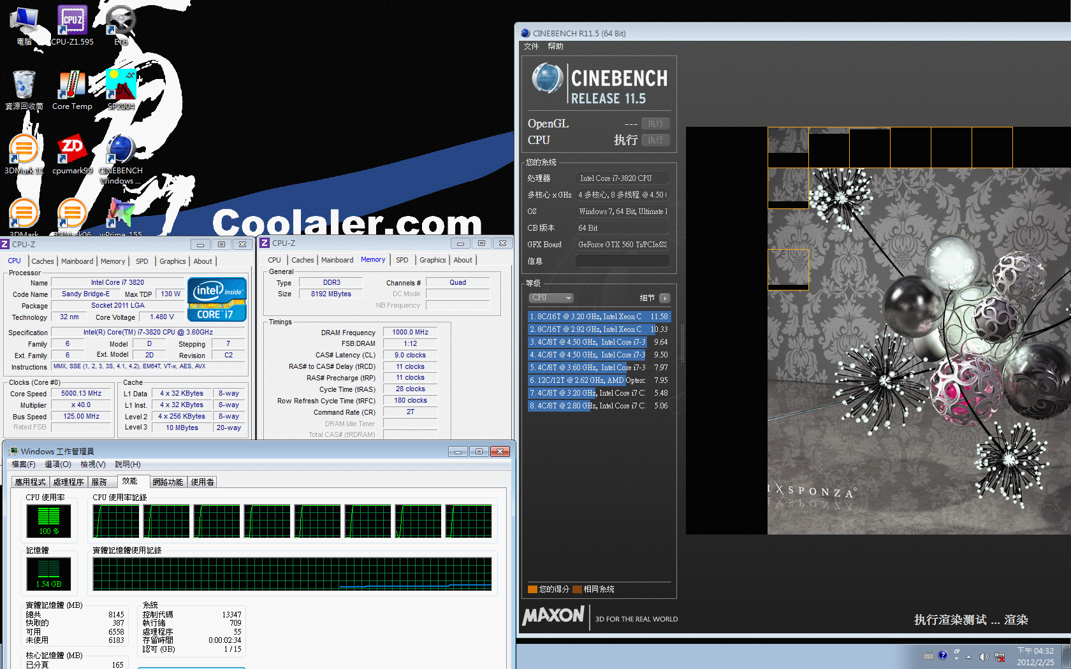Click the Memory Size 8192 MBytes value
Viewport: 1071px width, 669px height.
331,294
